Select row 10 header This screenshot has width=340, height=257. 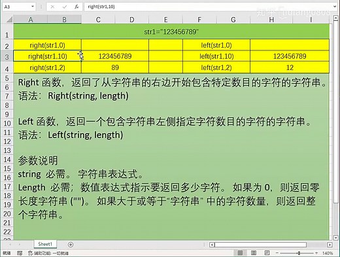(x=7, y=123)
